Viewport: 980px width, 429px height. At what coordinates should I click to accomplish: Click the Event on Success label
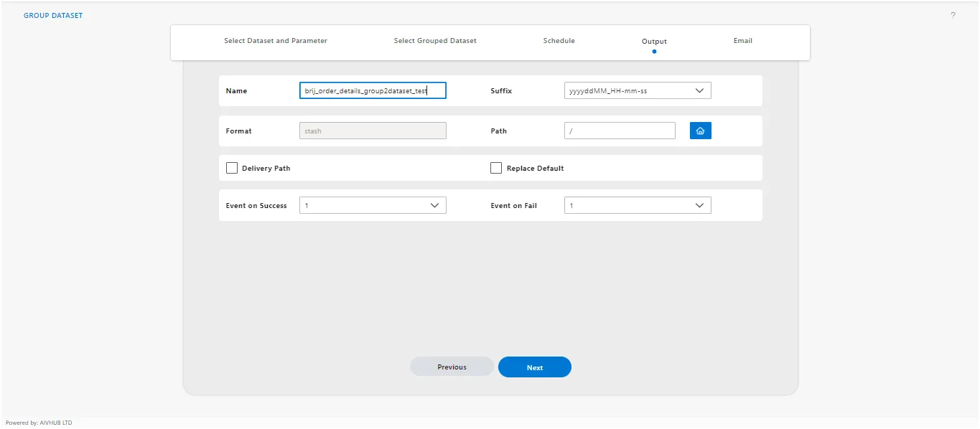click(256, 206)
